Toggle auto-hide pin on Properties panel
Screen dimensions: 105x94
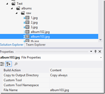click(x=95, y=51)
